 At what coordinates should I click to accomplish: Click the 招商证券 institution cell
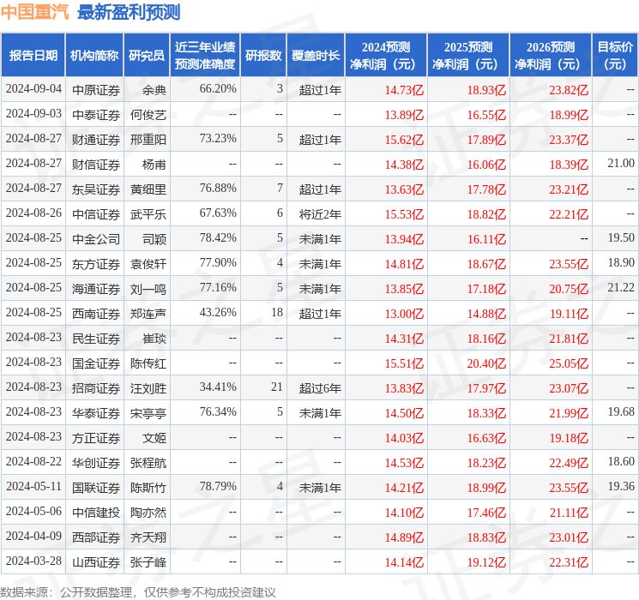96,388
